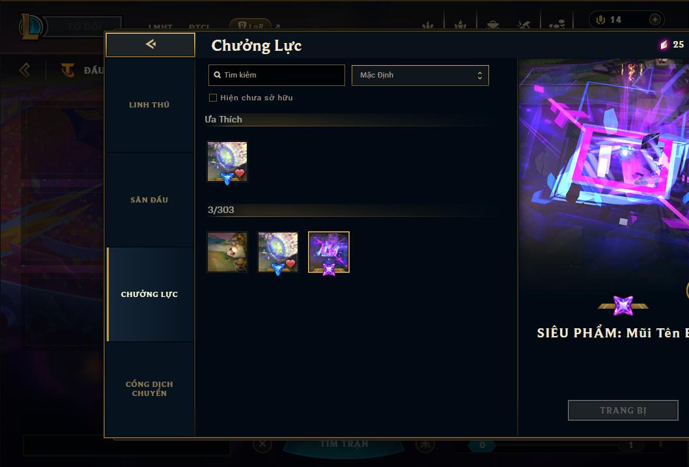Switch to the LINH THÚ tab

tap(149, 105)
